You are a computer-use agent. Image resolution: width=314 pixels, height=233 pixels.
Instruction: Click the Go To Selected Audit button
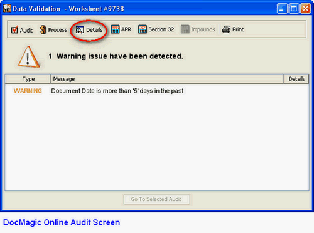pyautogui.click(x=156, y=199)
